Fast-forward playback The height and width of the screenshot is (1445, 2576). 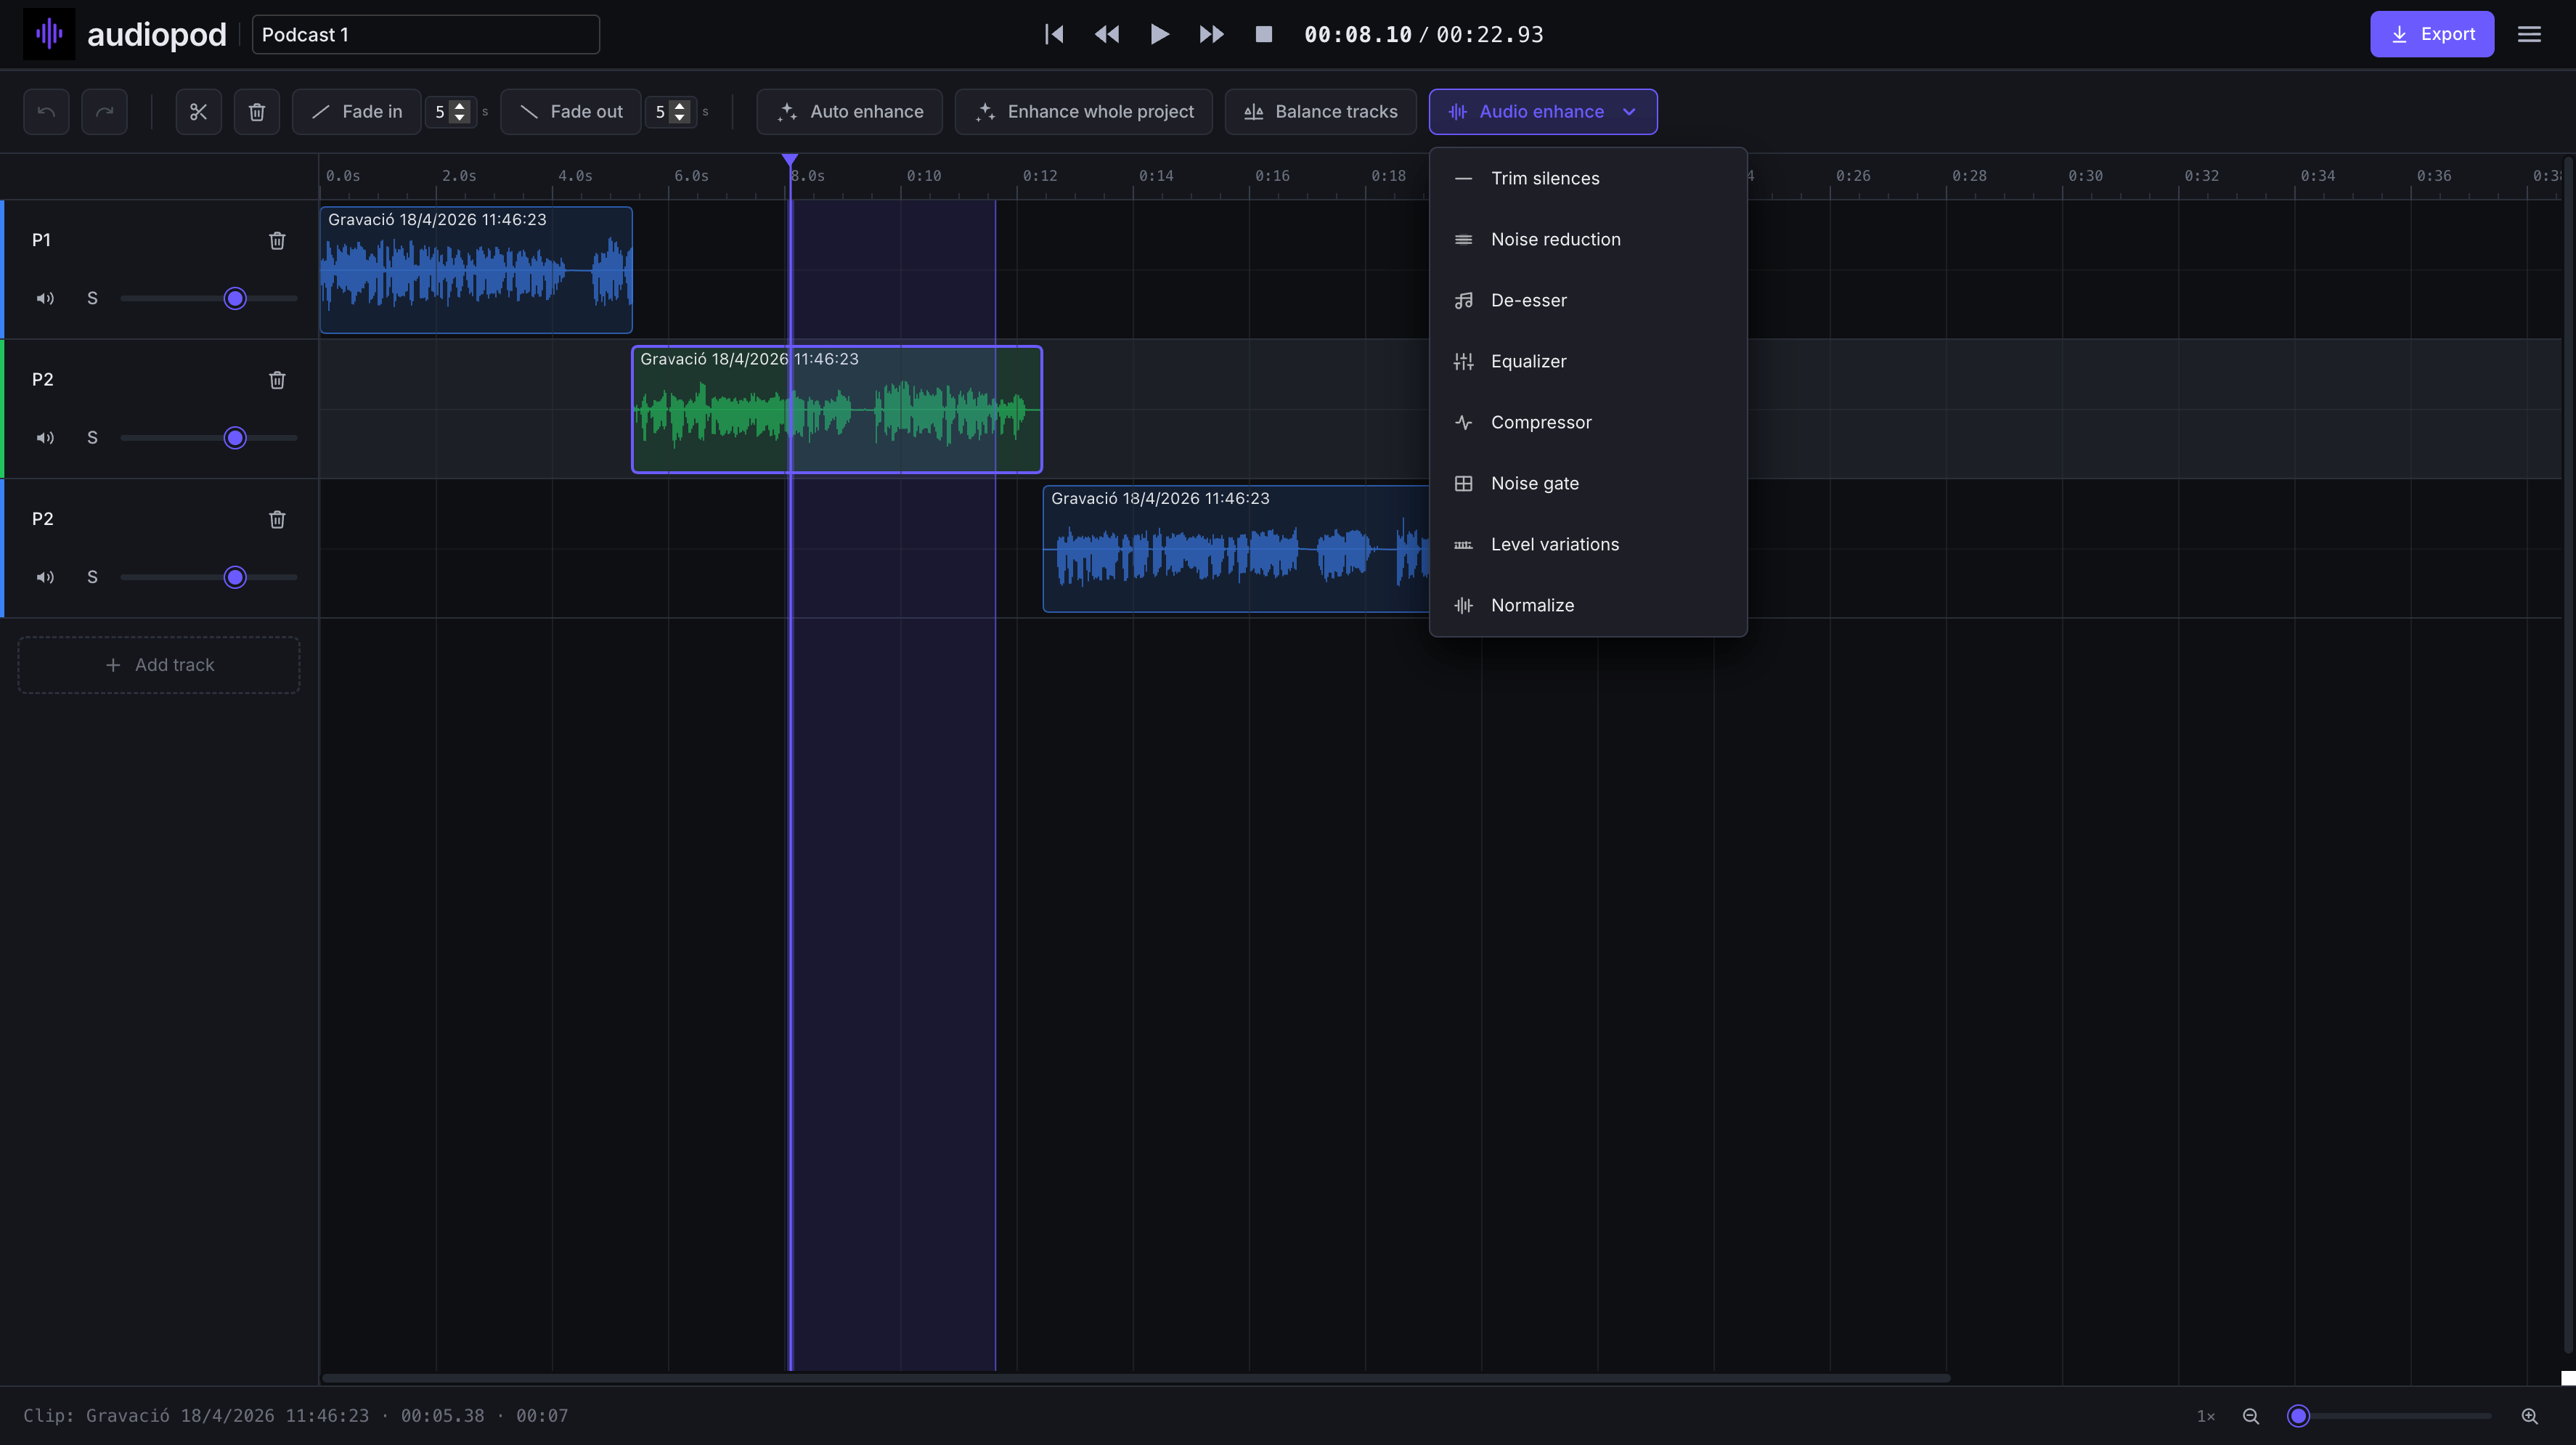(1211, 34)
